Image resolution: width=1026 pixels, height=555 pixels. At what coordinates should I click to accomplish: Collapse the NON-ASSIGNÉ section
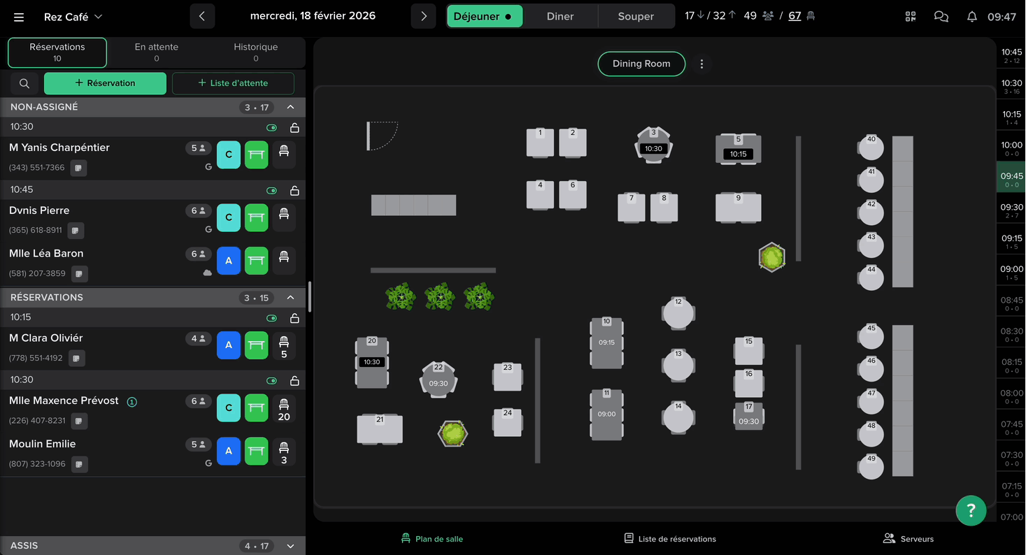[x=291, y=107]
